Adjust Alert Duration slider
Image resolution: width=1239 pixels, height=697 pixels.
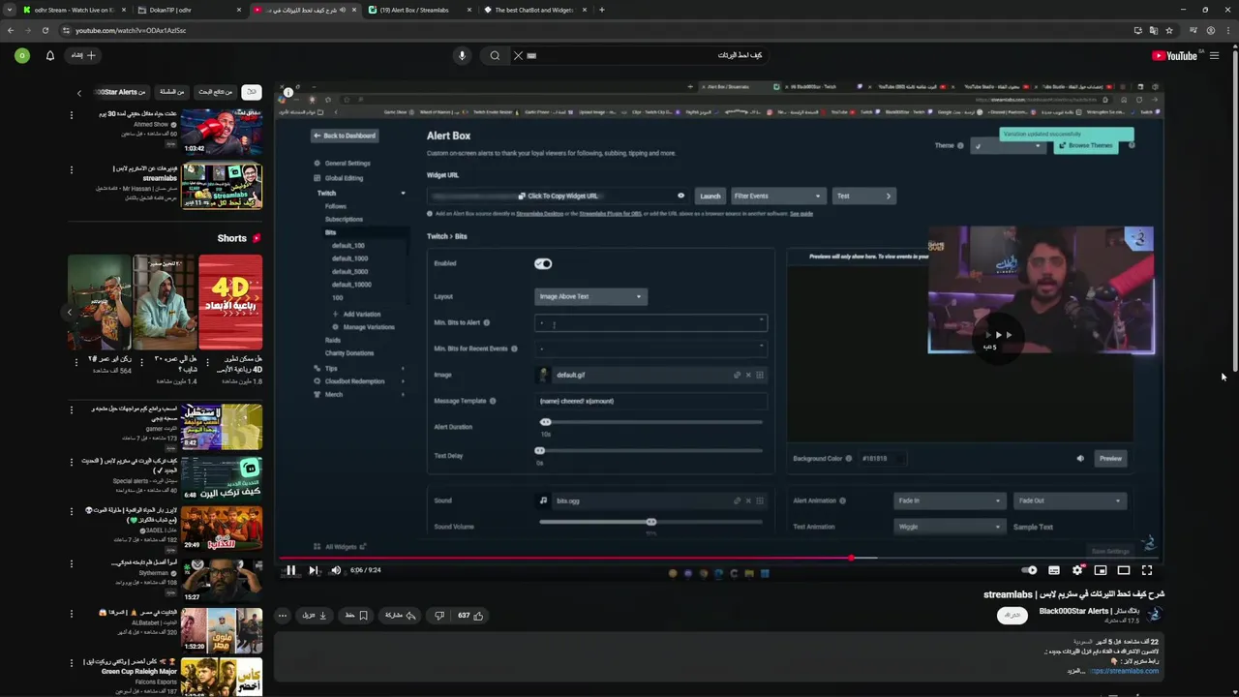(x=545, y=422)
